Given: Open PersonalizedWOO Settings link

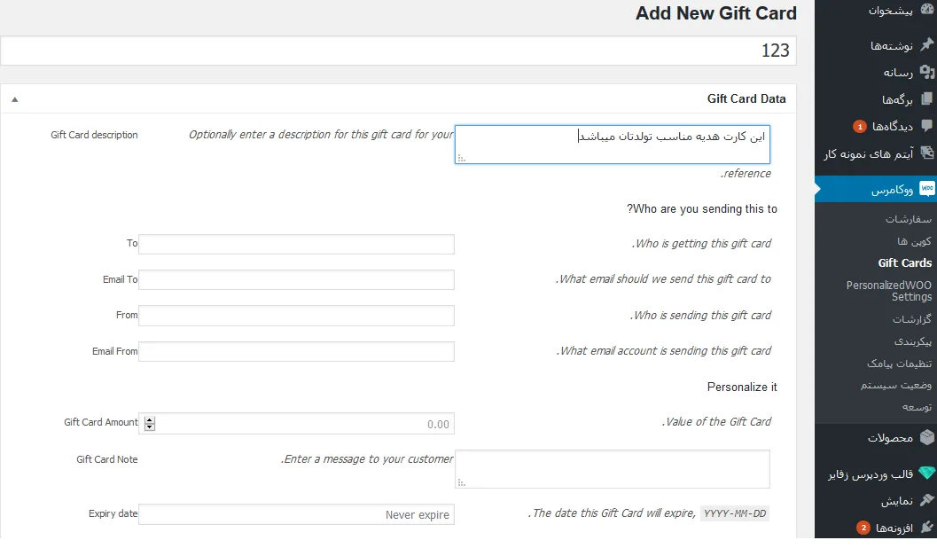Looking at the screenshot, I should click(888, 291).
